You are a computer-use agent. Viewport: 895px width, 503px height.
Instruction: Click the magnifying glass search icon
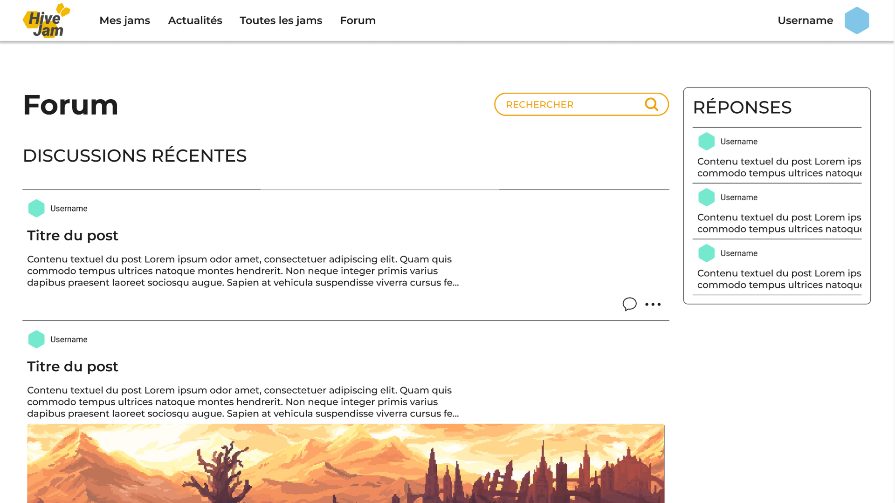pyautogui.click(x=651, y=104)
